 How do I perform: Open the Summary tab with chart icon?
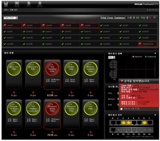(6, 4)
